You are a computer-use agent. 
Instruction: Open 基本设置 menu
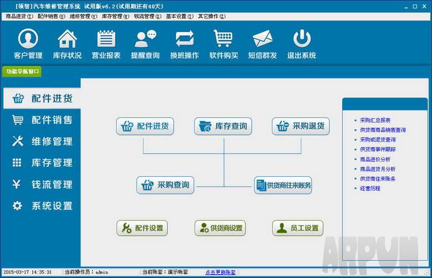click(x=179, y=17)
